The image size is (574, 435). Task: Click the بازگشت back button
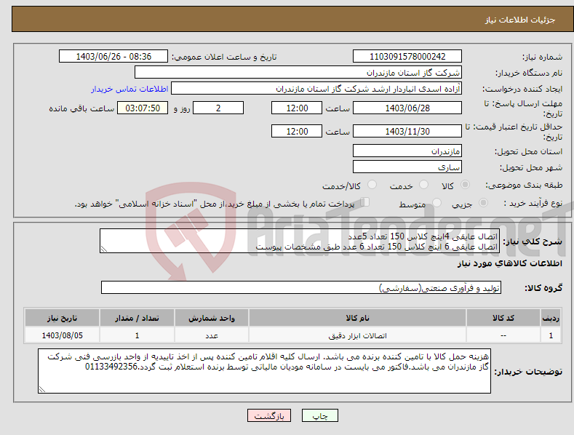pos(269,415)
